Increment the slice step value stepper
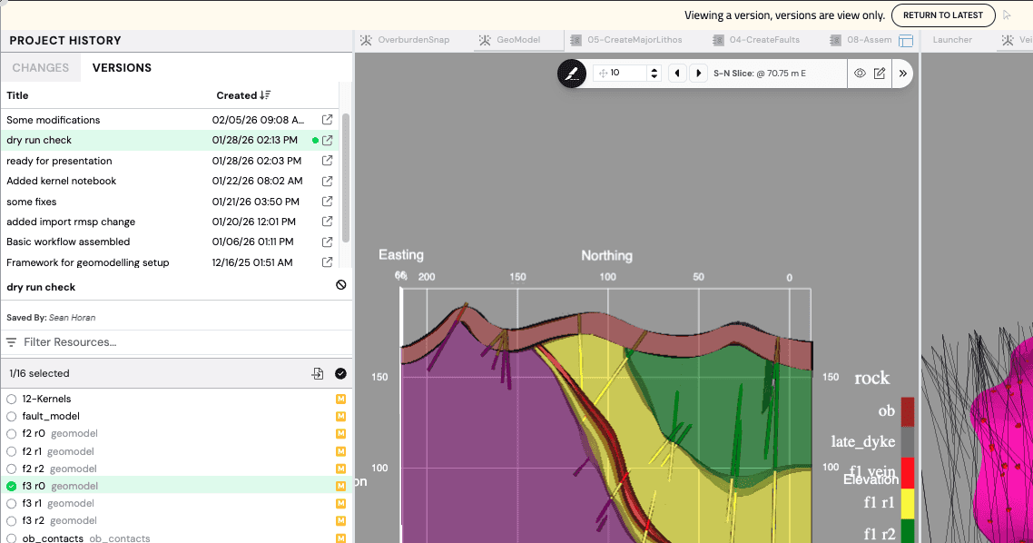The width and height of the screenshot is (1033, 543). pyautogui.click(x=654, y=70)
